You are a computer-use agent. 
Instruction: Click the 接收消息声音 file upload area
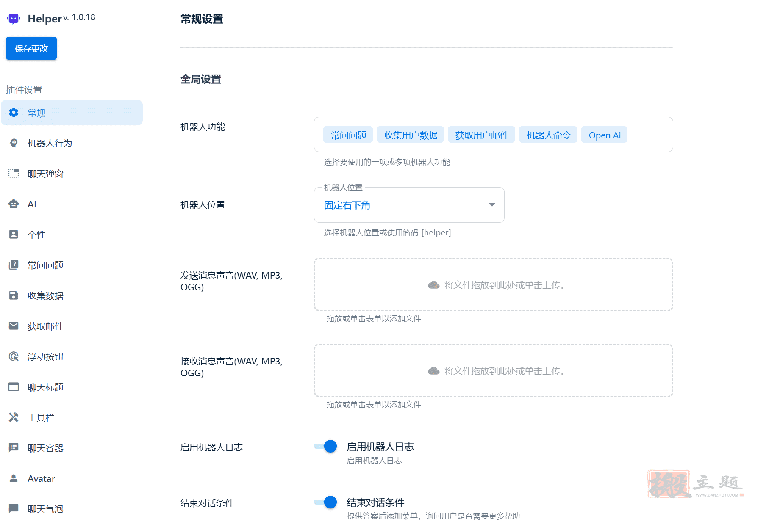click(x=494, y=370)
